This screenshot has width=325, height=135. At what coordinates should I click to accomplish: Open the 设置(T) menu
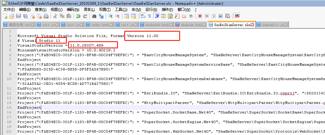coord(105,10)
